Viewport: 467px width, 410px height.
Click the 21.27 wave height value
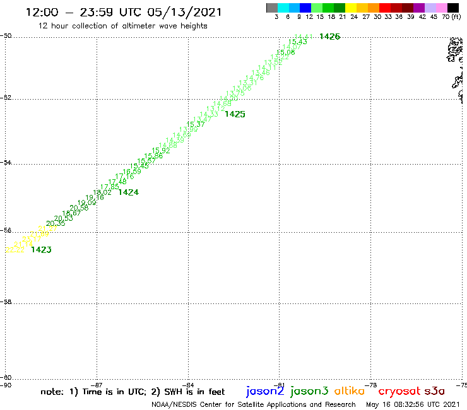[x=48, y=229]
